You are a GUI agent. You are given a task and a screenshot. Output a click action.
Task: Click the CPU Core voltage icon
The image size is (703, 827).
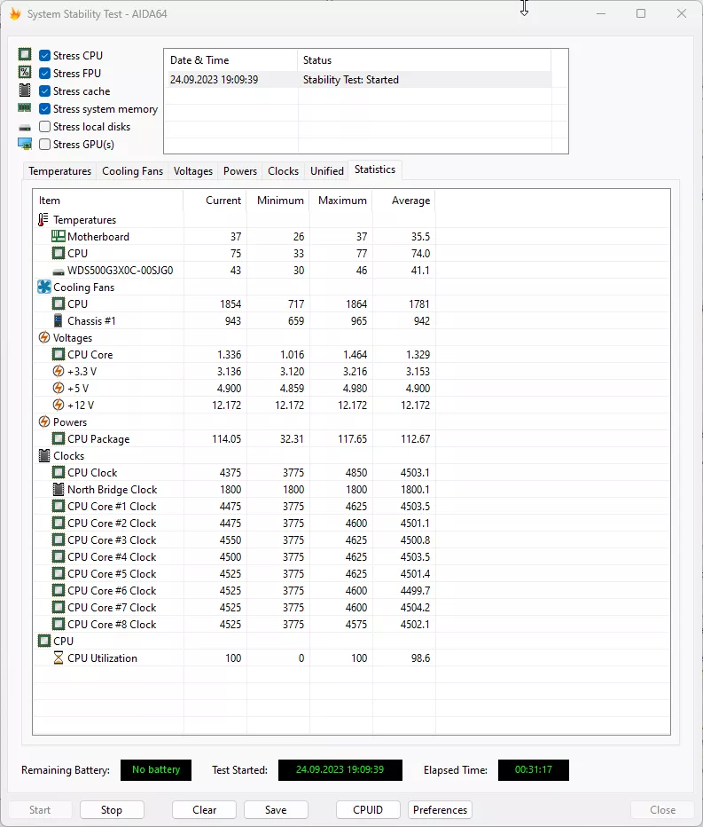59,354
